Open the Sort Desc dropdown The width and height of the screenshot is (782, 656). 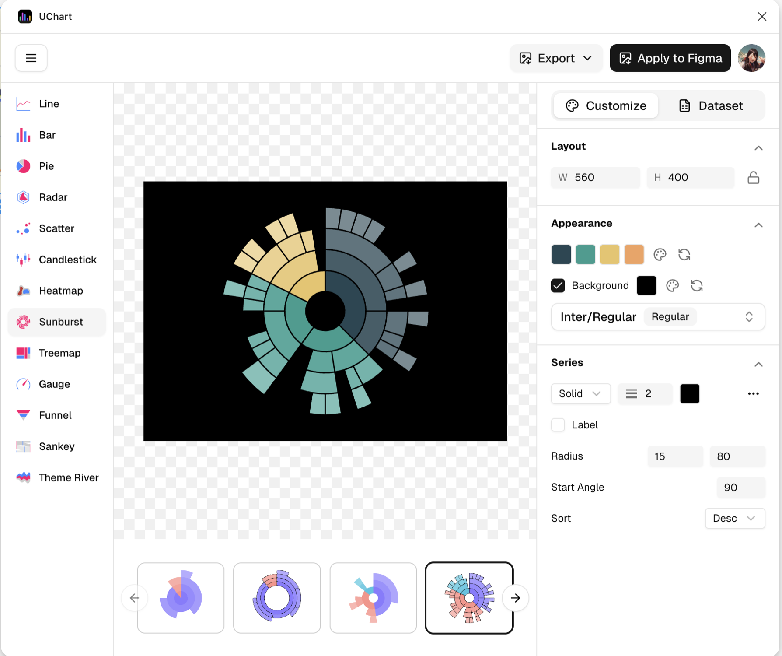tap(734, 518)
